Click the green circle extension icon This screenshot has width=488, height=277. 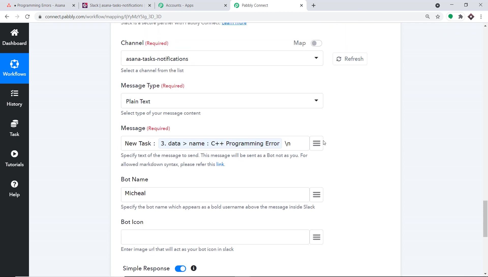coord(450,17)
